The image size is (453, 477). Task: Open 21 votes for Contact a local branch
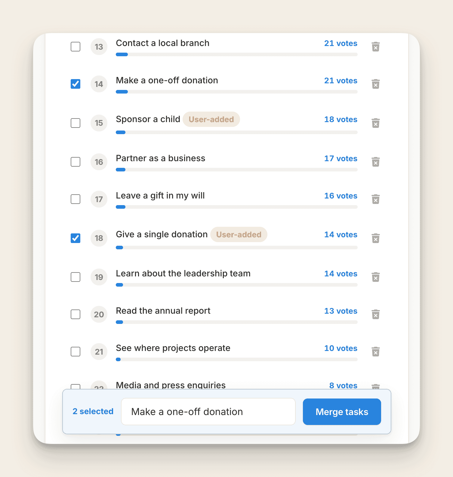pos(341,43)
